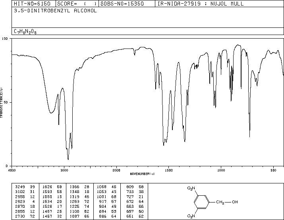Select the 651 peak table entry
The height and width of the screenshot is (220, 284).
click(135, 216)
